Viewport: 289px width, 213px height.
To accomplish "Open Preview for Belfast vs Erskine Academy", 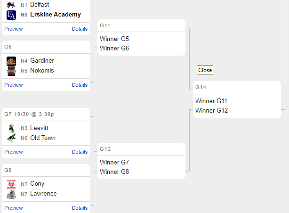I will 14,29.
